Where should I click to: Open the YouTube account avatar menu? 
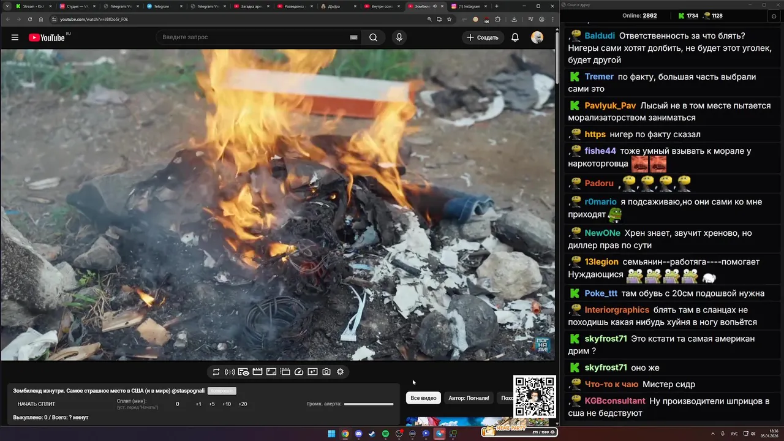537,37
